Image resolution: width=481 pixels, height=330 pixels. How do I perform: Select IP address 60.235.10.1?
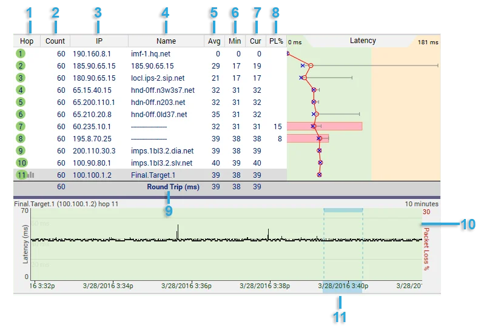92,127
